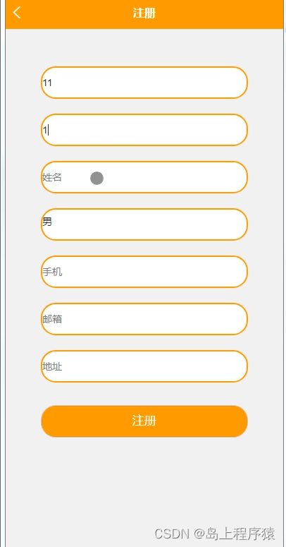Select the 邮箱 email input field
Screen dimensions: 286x547
pyautogui.click(x=144, y=319)
